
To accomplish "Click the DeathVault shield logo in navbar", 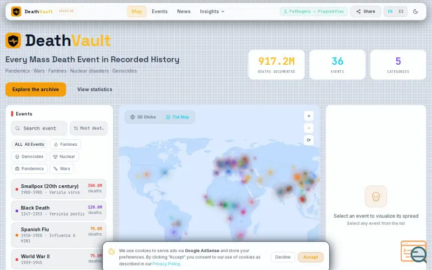I will click(x=16, y=11).
